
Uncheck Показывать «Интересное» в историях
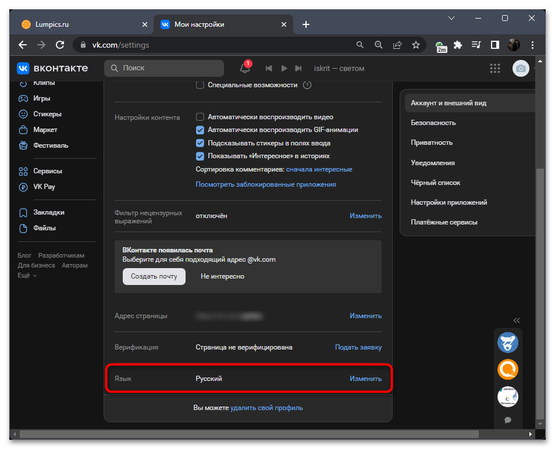coord(200,156)
